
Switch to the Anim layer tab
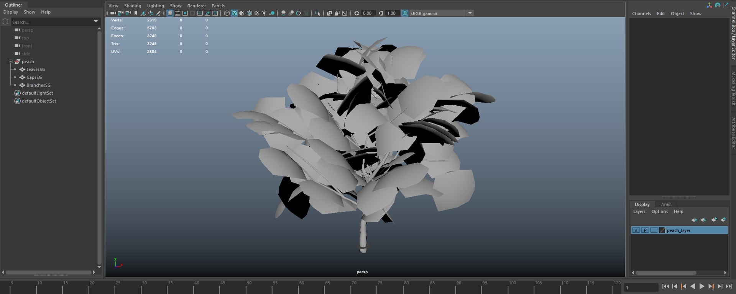[666, 204]
